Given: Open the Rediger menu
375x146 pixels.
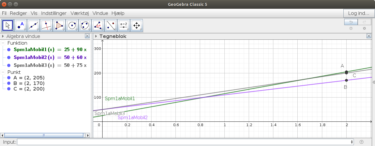Looking at the screenshot, I should click(x=18, y=13).
